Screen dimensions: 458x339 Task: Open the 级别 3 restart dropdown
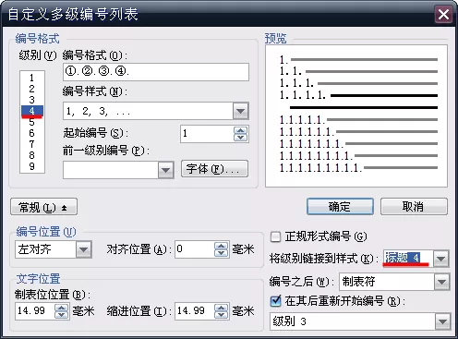(442, 321)
